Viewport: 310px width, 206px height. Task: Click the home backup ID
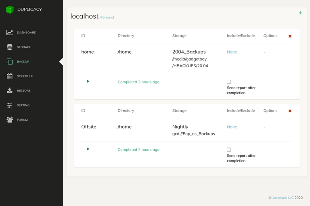point(87,52)
